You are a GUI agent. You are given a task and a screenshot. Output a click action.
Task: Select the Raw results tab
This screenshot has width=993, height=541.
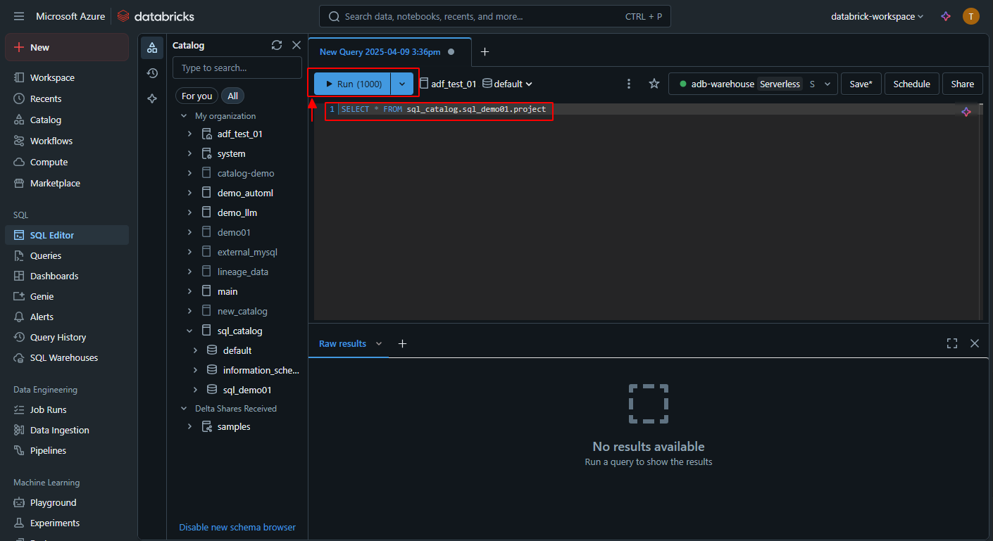tap(342, 343)
